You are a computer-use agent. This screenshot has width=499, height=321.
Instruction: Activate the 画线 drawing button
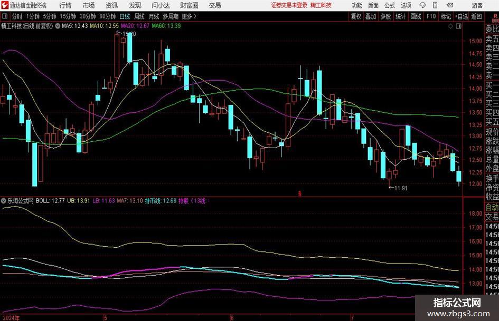click(x=416, y=16)
